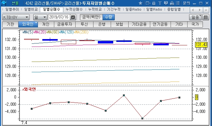Select the 기관 investor button
This screenshot has height=126, width=212.
tap(10, 24)
